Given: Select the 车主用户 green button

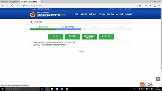Looking at the screenshot, I should [55, 37].
